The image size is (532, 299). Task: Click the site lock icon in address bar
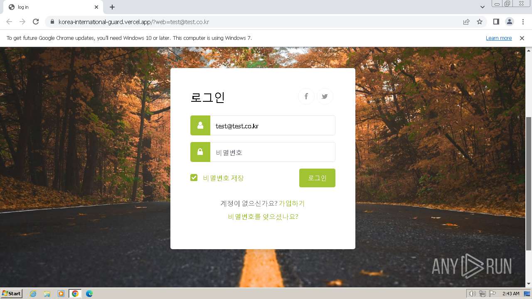[52, 22]
